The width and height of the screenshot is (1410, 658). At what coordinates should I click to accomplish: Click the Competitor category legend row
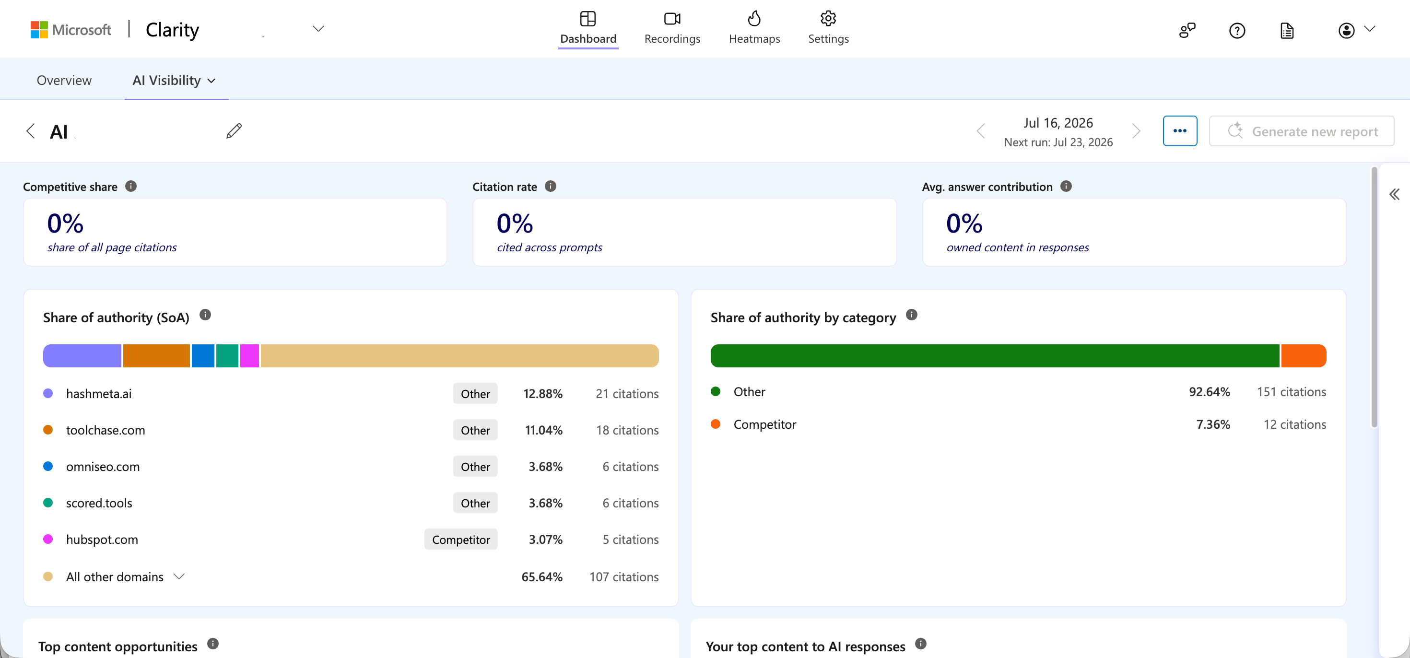(1018, 424)
